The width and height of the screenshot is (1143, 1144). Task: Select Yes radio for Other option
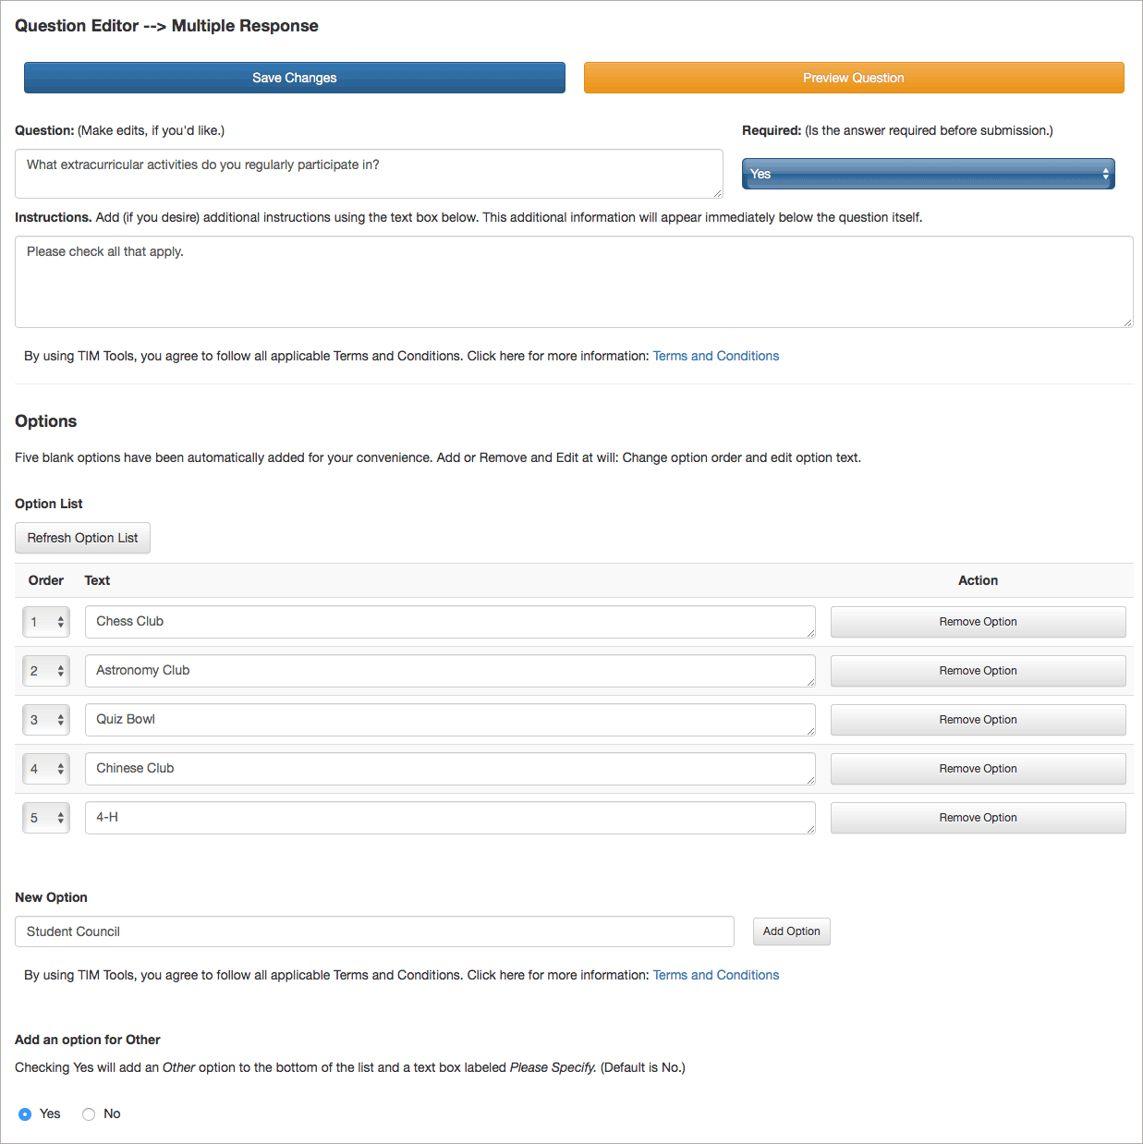click(25, 1114)
